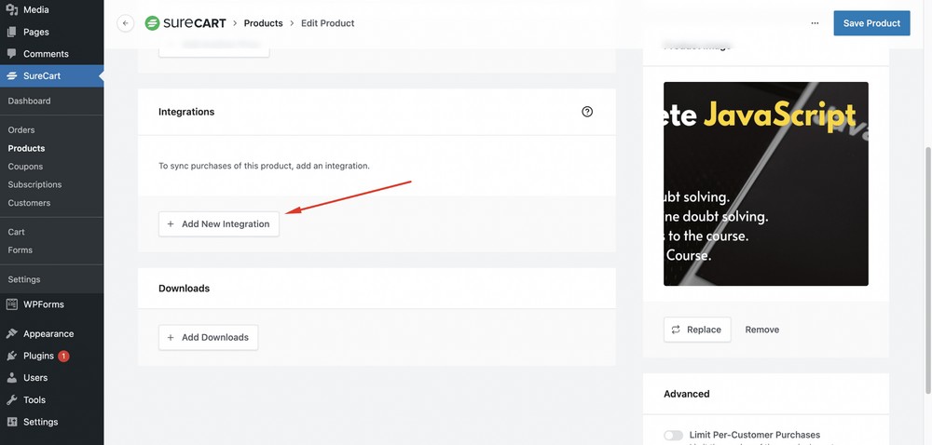
Task: Open the SureCart Dashboard submenu item
Action: pyautogui.click(x=29, y=101)
